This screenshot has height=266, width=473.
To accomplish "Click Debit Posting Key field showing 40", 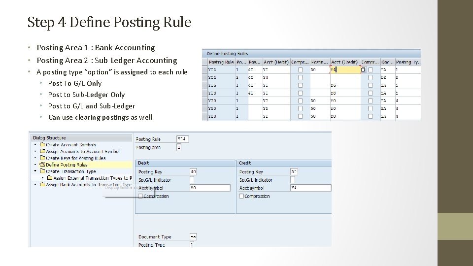I will (x=193, y=171).
